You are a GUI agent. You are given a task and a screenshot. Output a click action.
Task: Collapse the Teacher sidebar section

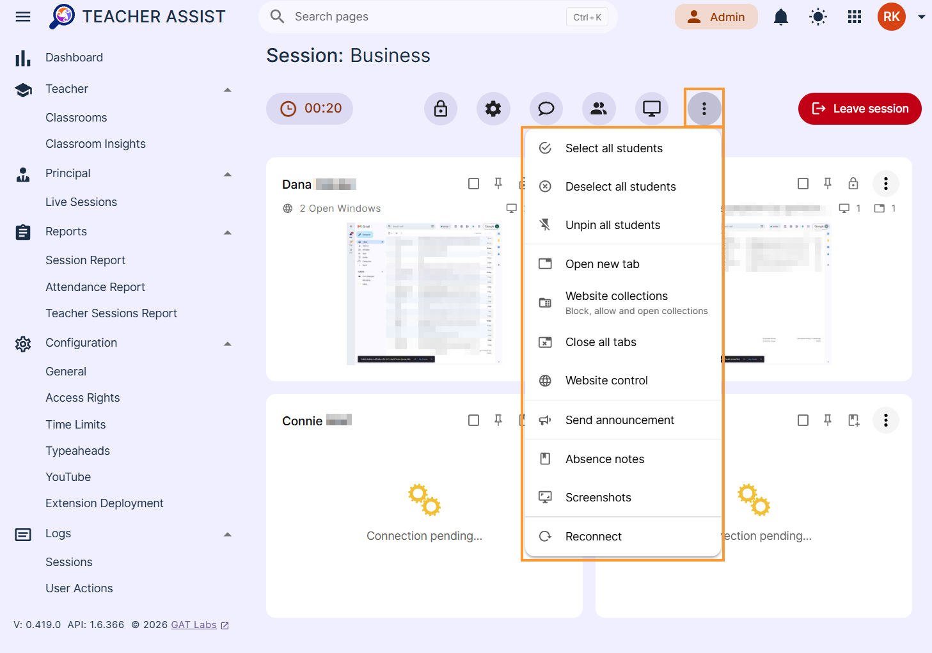point(227,90)
